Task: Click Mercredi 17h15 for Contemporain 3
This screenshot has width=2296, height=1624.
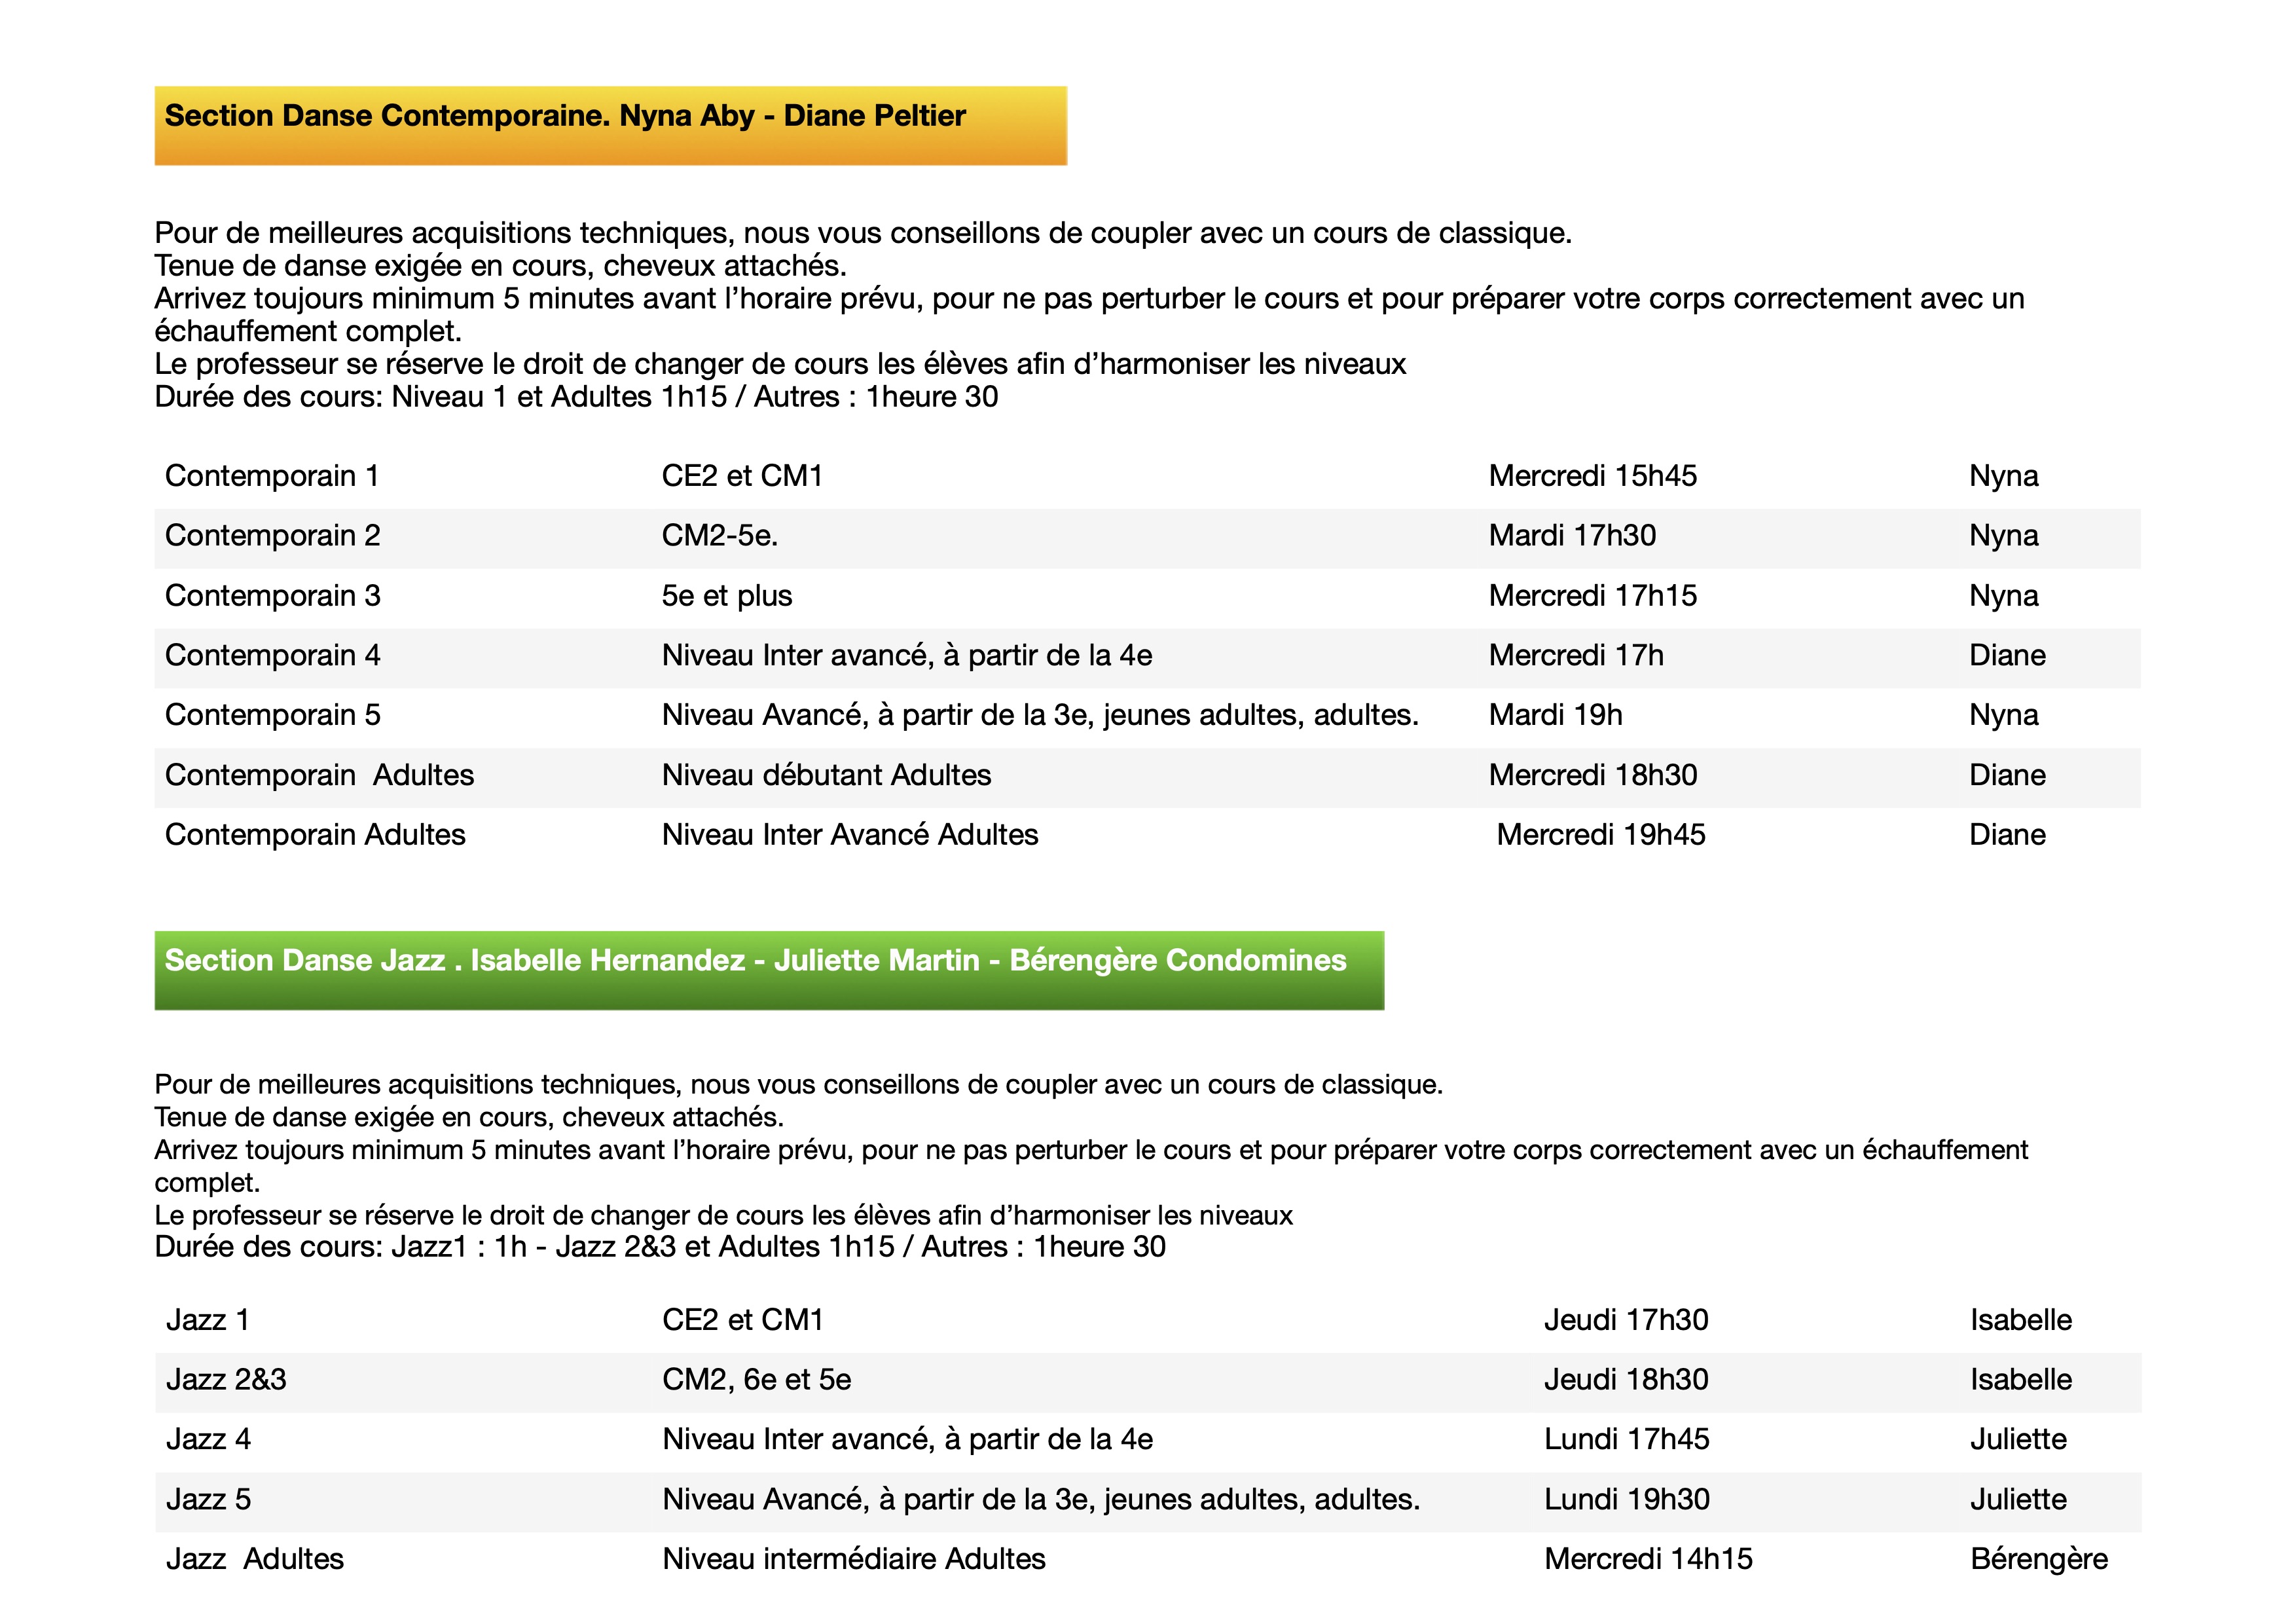Action: pyautogui.click(x=1592, y=596)
